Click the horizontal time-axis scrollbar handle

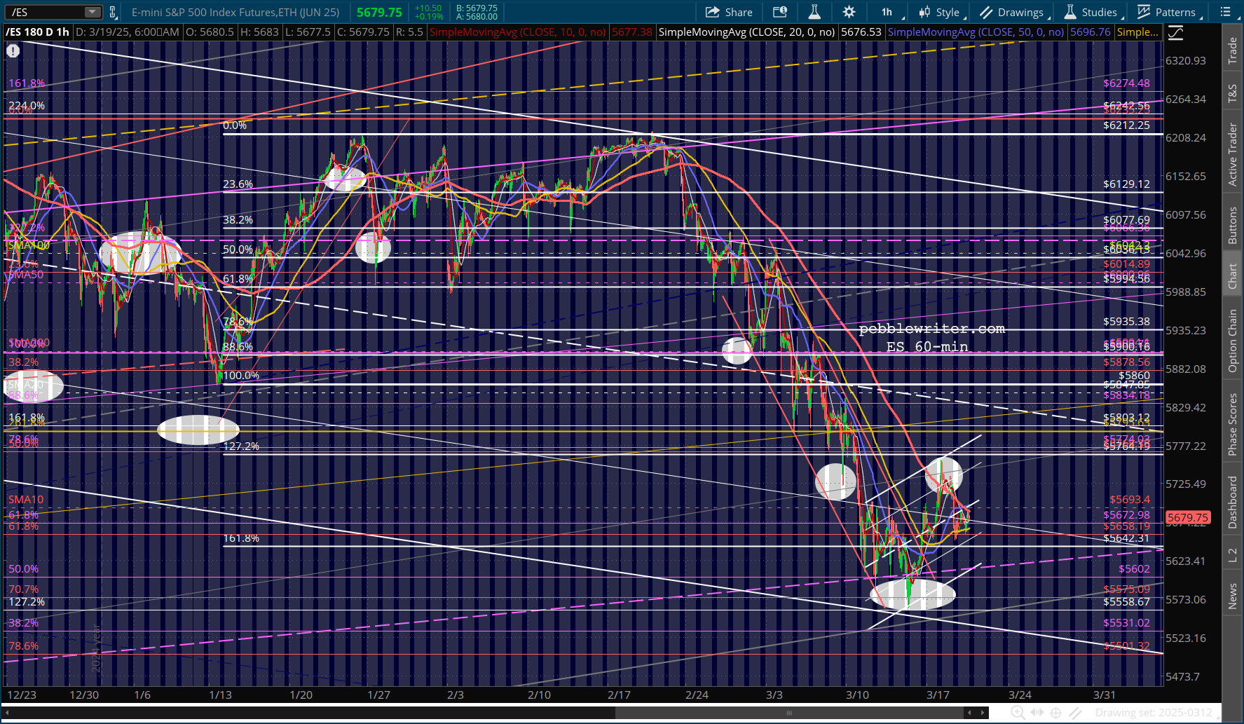click(x=789, y=713)
